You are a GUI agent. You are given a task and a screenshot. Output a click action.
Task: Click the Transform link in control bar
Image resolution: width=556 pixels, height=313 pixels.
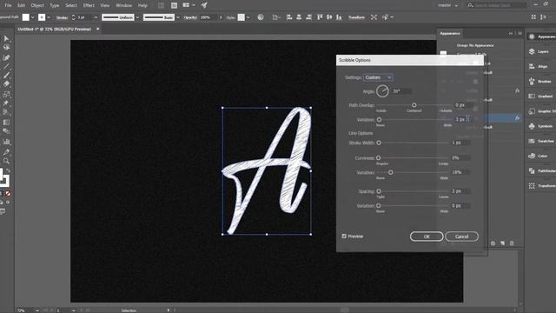tap(356, 17)
